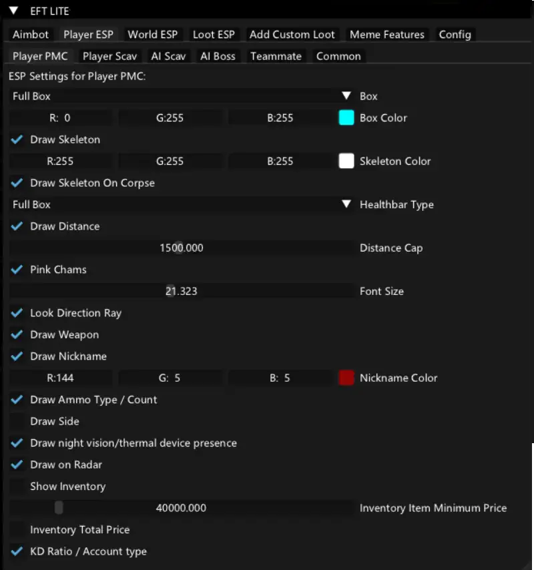This screenshot has width=534, height=570.
Task: Switch to the Player ESP tab
Action: point(88,35)
